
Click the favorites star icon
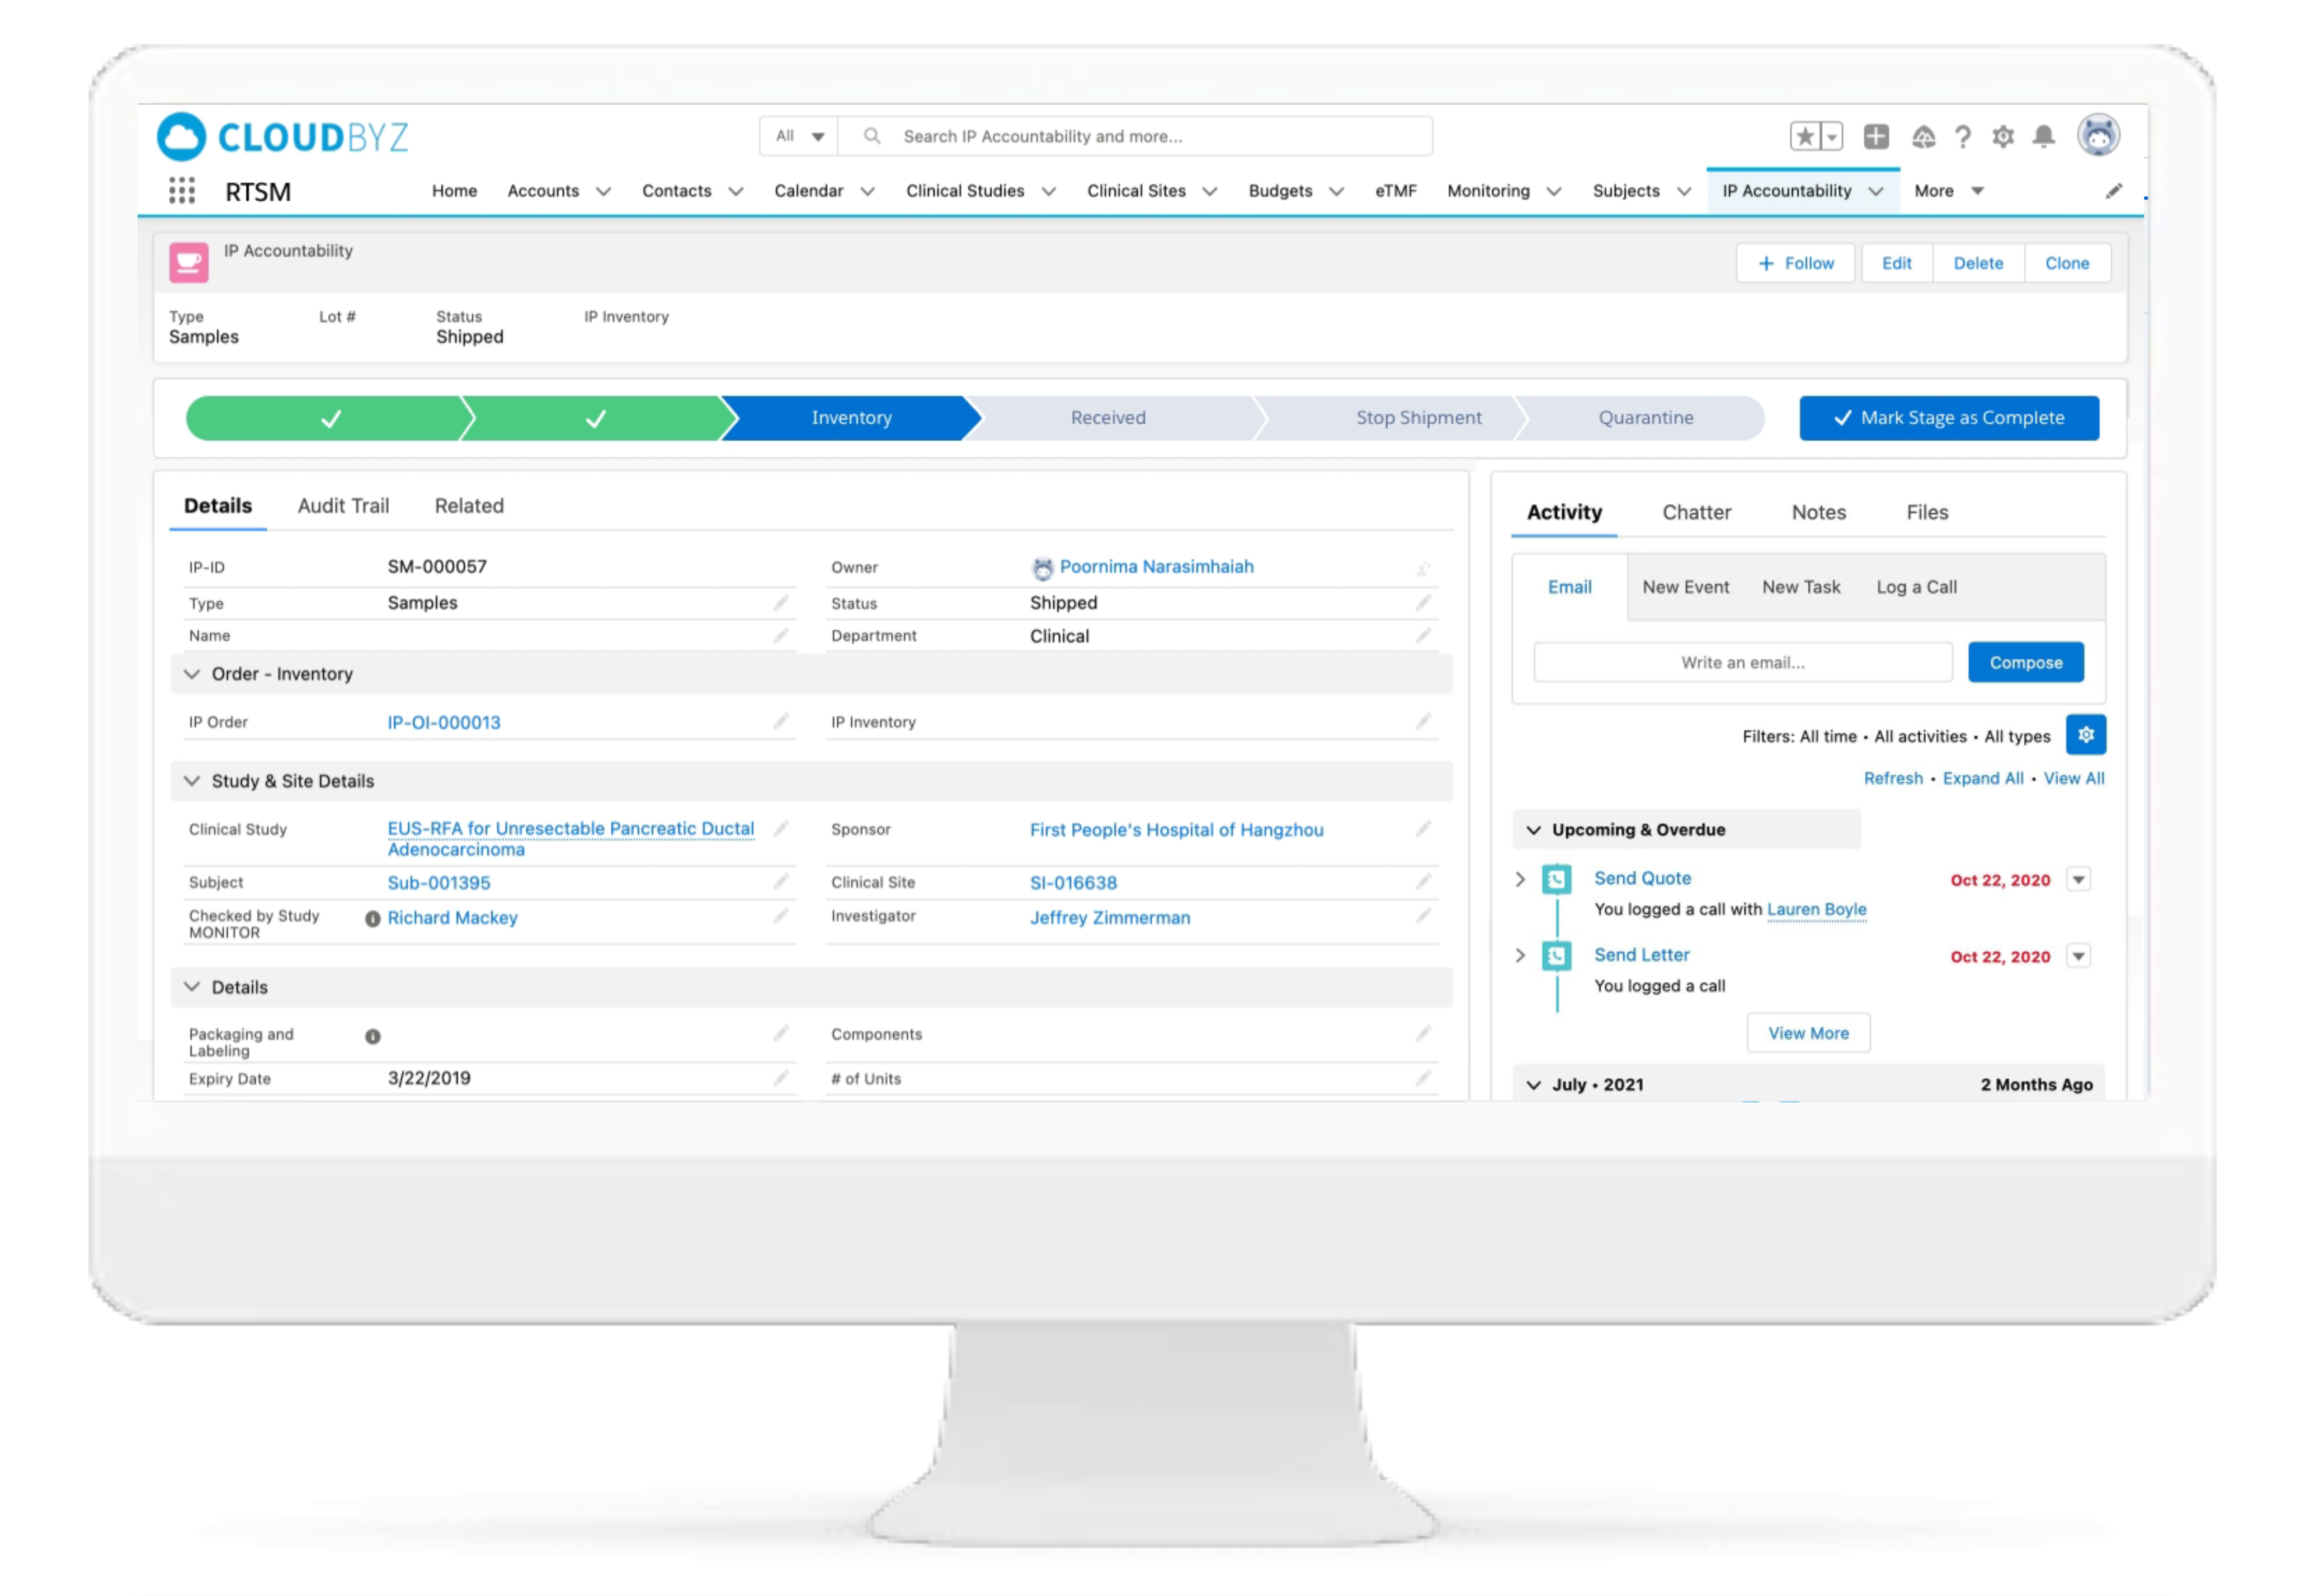(1805, 136)
